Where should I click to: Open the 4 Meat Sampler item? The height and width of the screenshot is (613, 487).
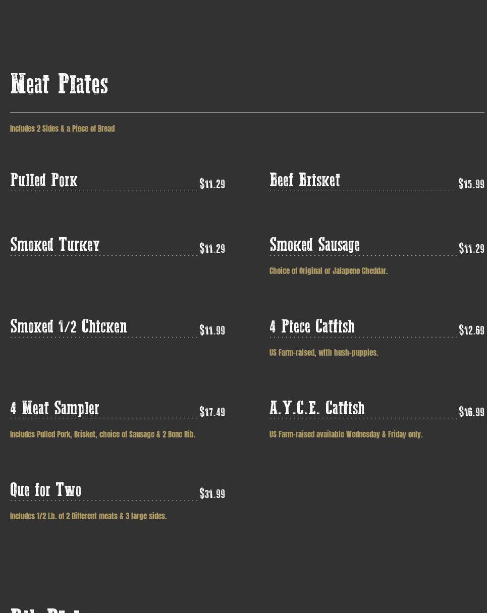pyautogui.click(x=55, y=408)
